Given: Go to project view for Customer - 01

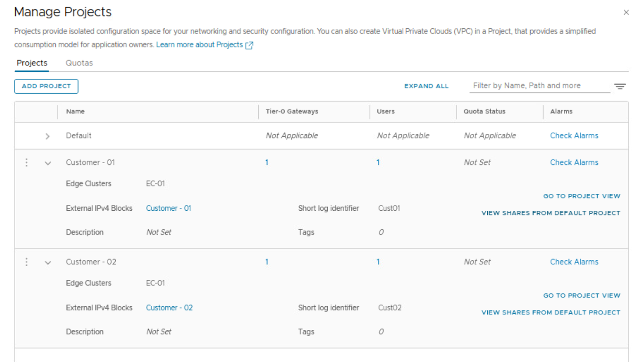Looking at the screenshot, I should [581, 196].
